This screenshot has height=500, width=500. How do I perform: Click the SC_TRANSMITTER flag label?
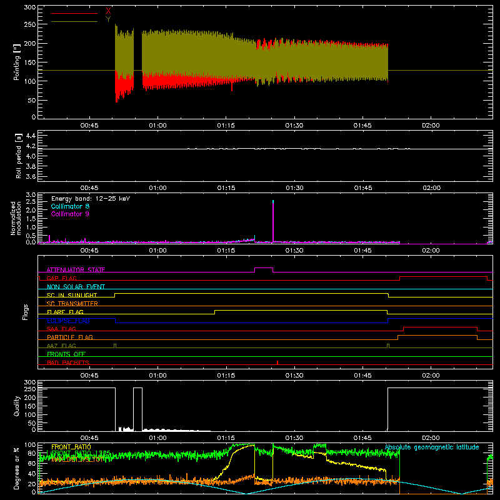[72, 304]
